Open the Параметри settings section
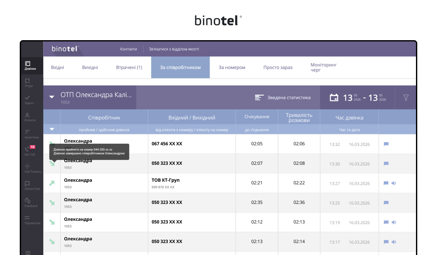437x255 pixels. [32, 220]
